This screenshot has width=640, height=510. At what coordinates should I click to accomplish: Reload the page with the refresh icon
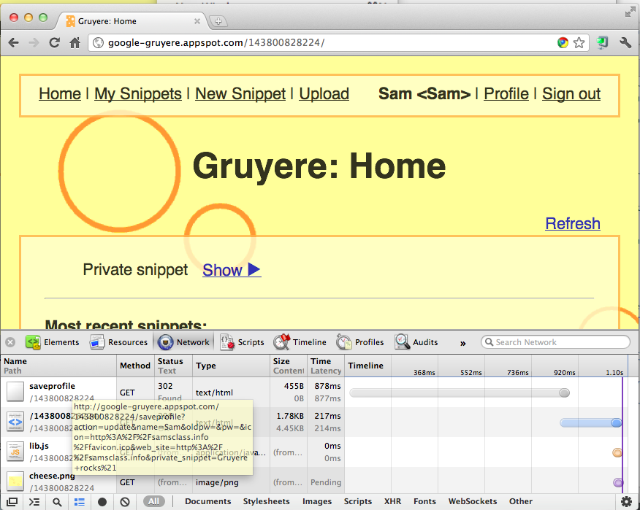tap(54, 42)
